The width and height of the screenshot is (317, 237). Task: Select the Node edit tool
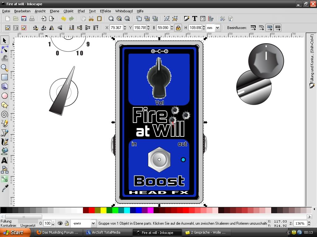[4, 49]
